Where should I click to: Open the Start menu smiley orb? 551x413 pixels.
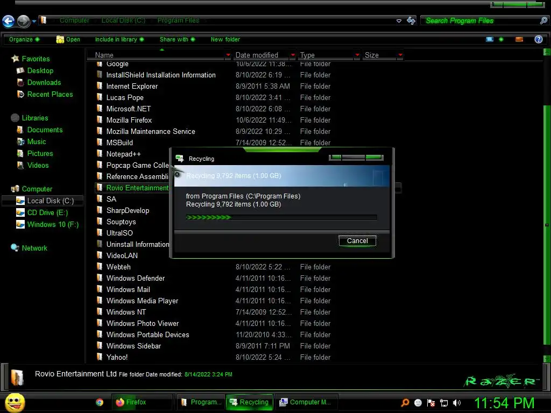(x=15, y=402)
